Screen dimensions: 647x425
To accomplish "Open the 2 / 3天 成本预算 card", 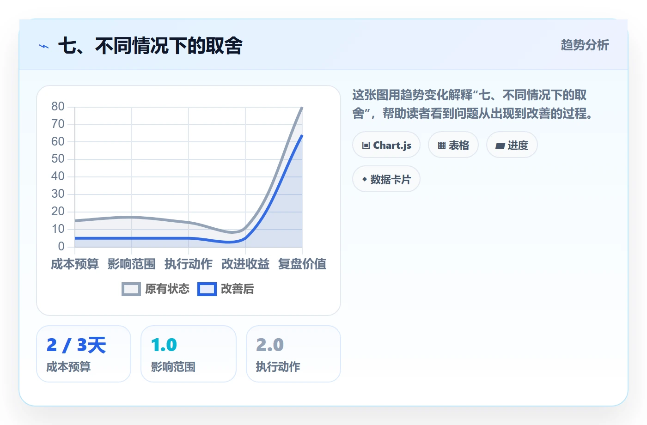I will 84,354.
